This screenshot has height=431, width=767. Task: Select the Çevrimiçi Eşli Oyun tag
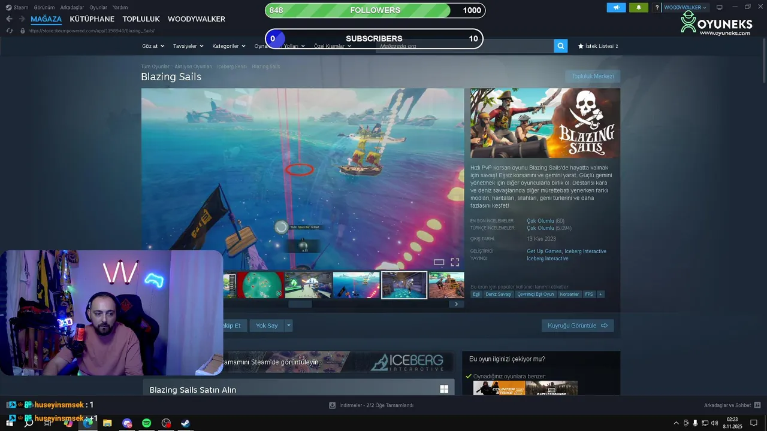[x=536, y=294]
